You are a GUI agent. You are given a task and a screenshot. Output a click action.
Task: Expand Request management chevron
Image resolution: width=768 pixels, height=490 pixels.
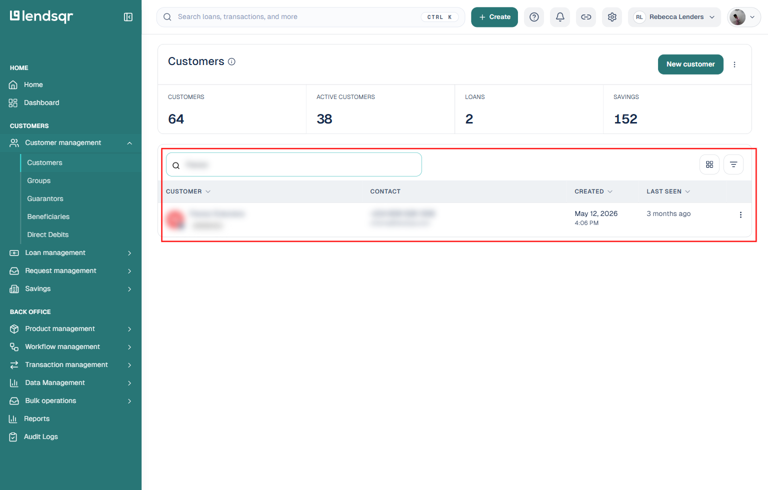pyautogui.click(x=129, y=271)
